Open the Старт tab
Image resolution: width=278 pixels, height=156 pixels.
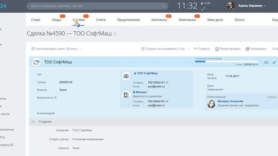(x=36, y=20)
